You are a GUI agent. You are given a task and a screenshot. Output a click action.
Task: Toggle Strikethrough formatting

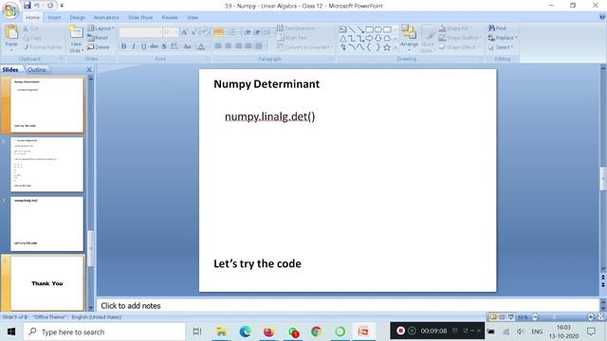pyautogui.click(x=154, y=46)
